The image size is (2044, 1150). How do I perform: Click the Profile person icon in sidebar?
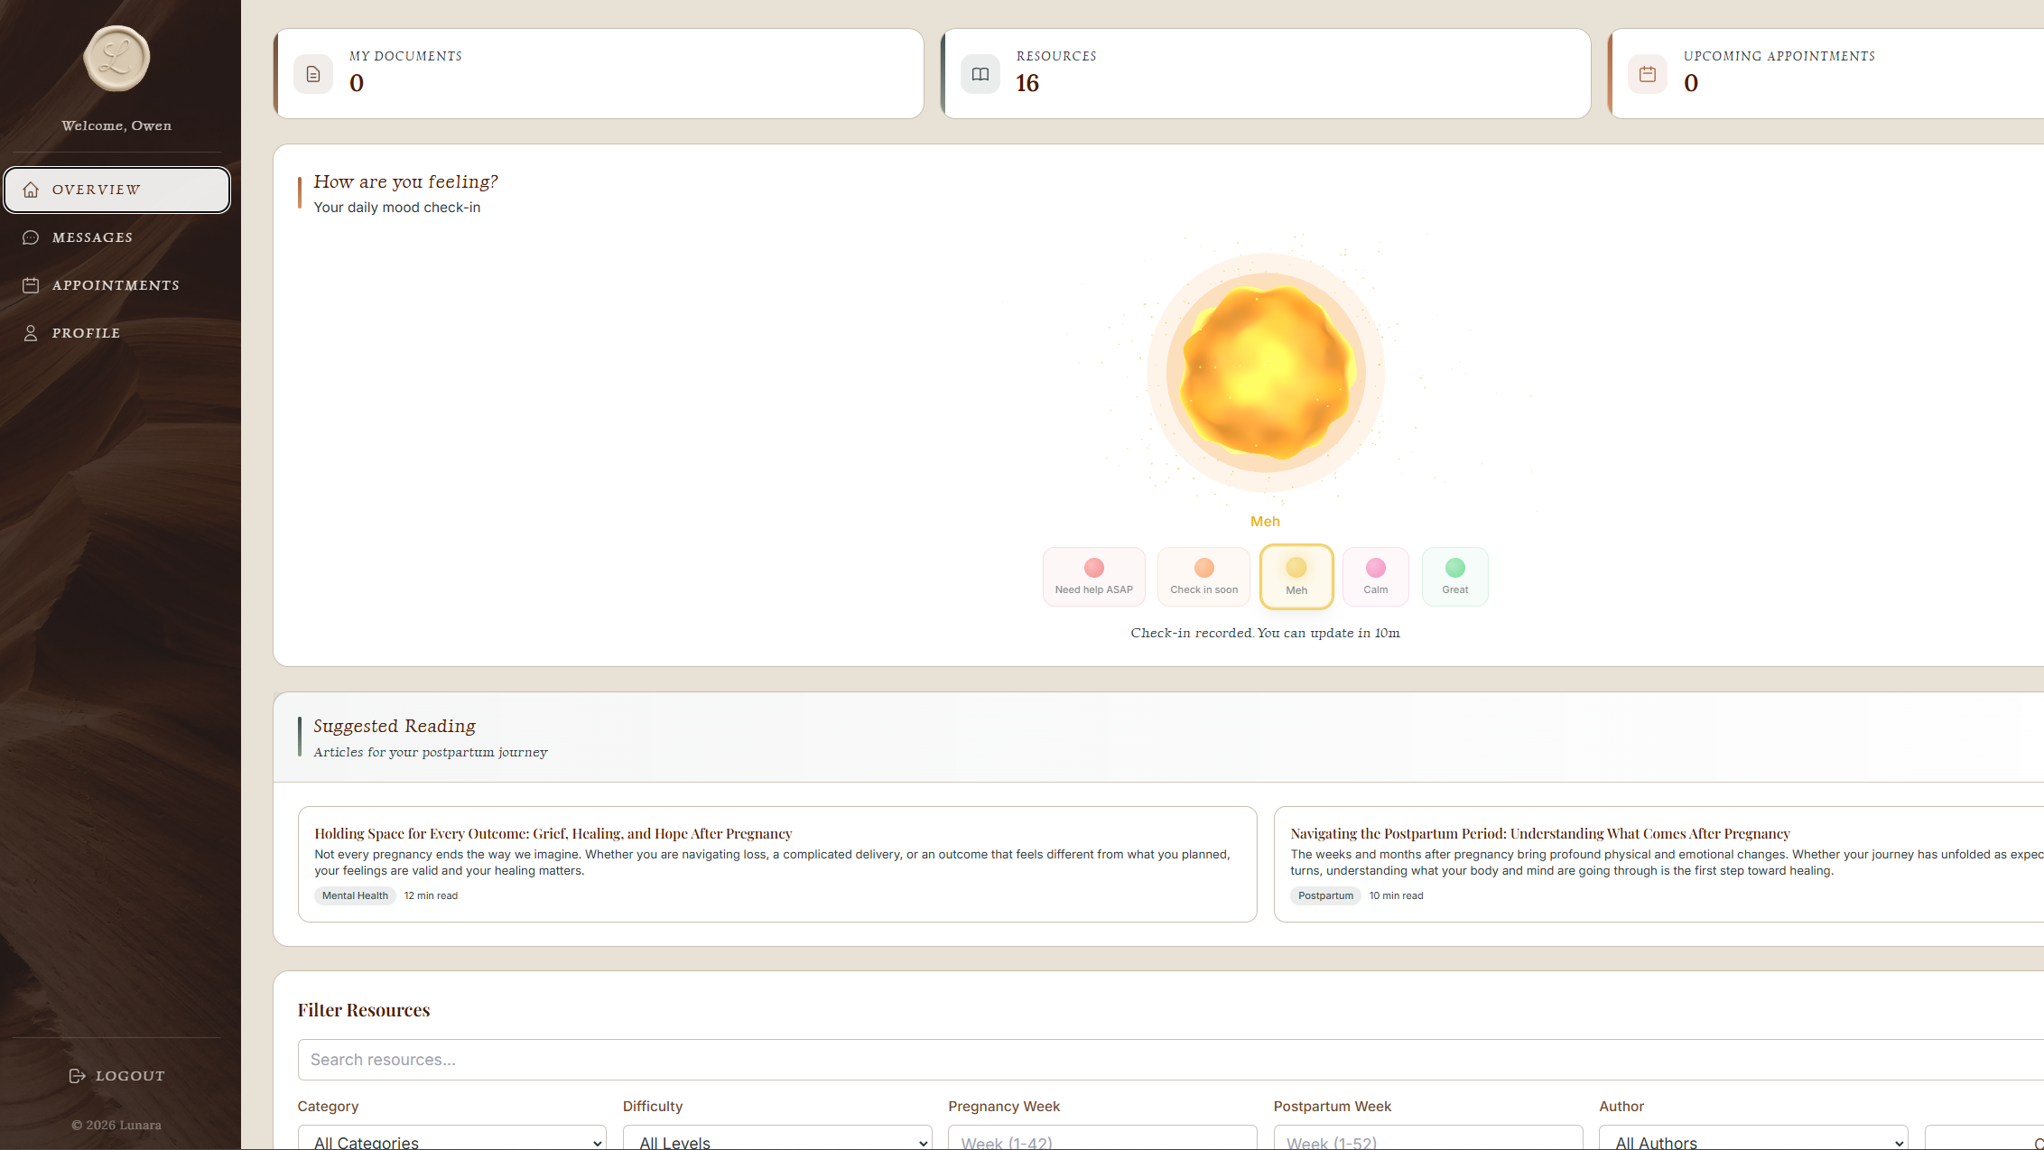[x=31, y=333]
